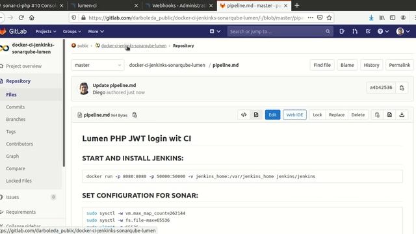Click Permalink button
The height and width of the screenshot is (234, 416).
[399, 65]
